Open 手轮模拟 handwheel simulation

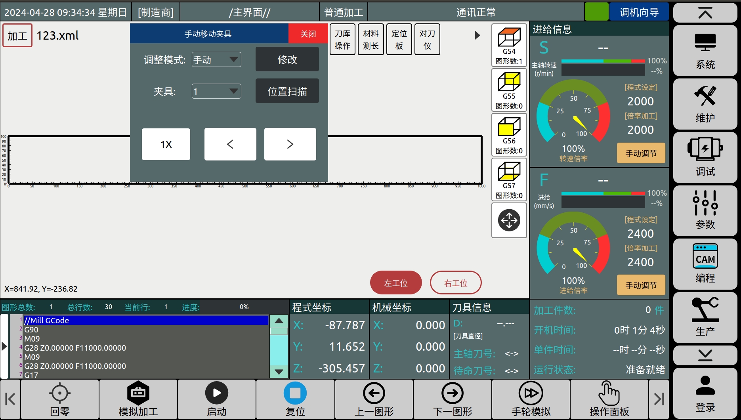pyautogui.click(x=531, y=399)
